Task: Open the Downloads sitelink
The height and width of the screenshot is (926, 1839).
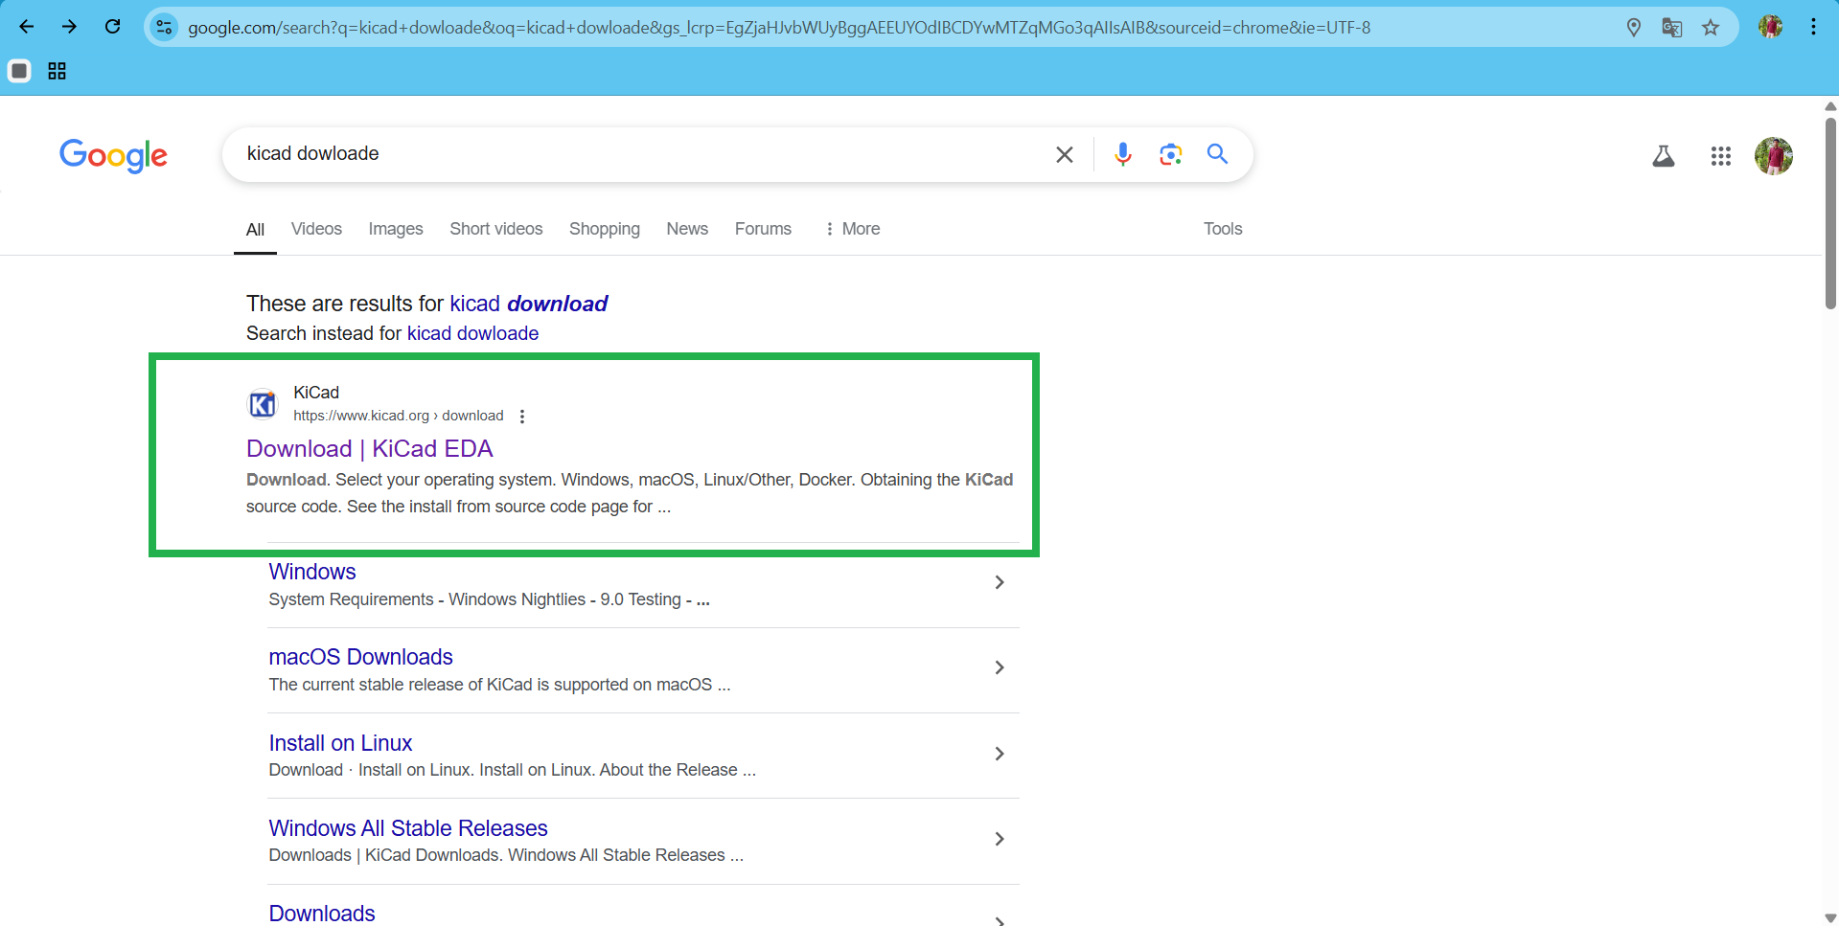Action: pyautogui.click(x=322, y=914)
